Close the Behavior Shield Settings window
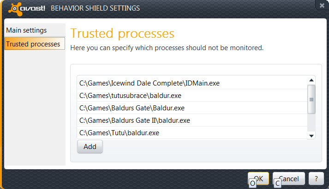The height and width of the screenshot is (189, 329). coord(322,5)
